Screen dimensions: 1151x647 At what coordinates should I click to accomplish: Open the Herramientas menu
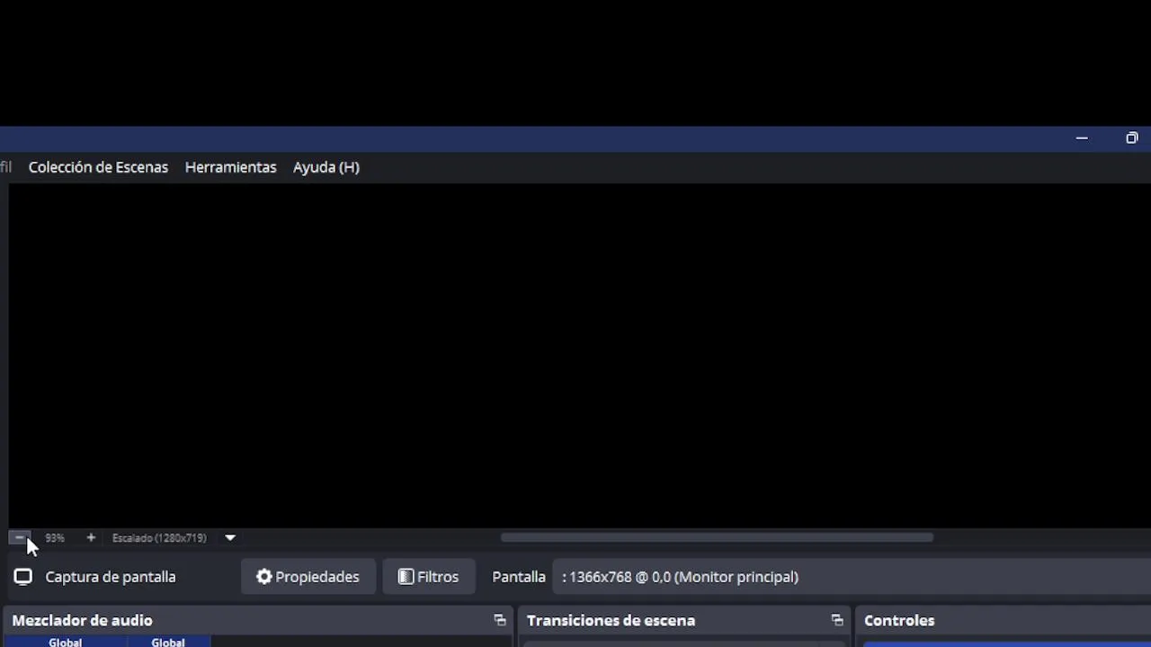[x=230, y=167]
